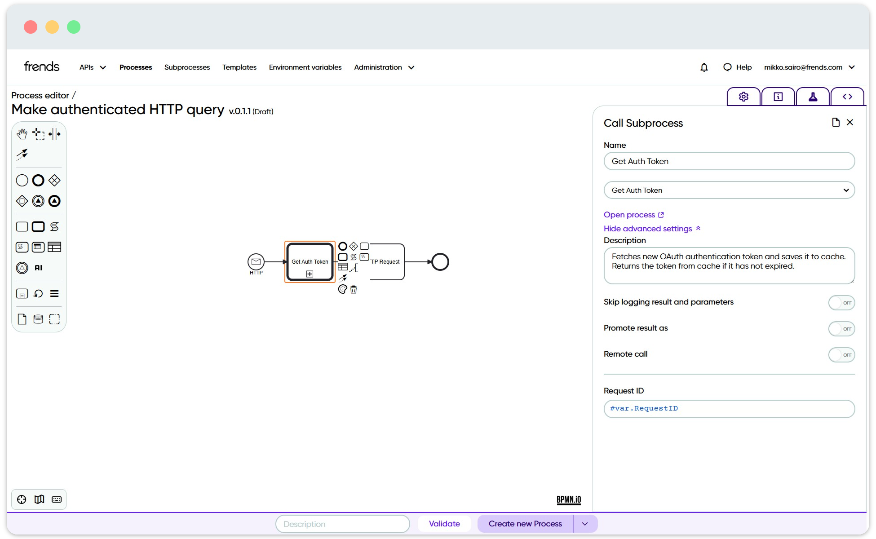Turn on the Remote call toggle
876x539 pixels.
(841, 354)
